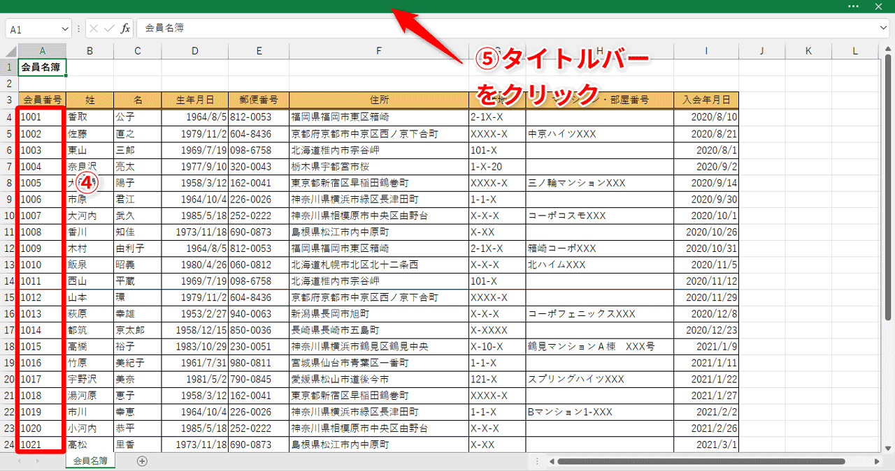Click the Insert Function (fx) icon
This screenshot has height=471, width=895.
(x=126, y=29)
